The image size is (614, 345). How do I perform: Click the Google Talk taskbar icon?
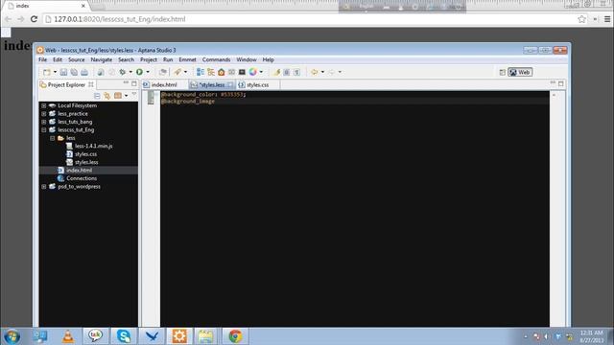[x=96, y=336]
